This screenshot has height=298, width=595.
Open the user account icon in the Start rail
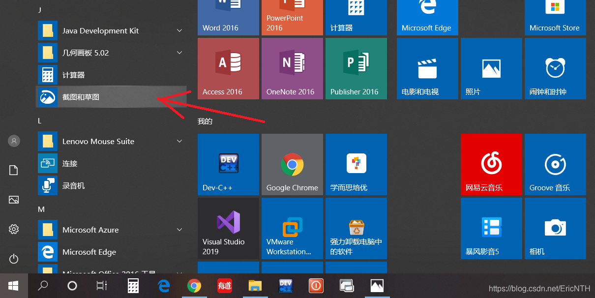(x=14, y=141)
